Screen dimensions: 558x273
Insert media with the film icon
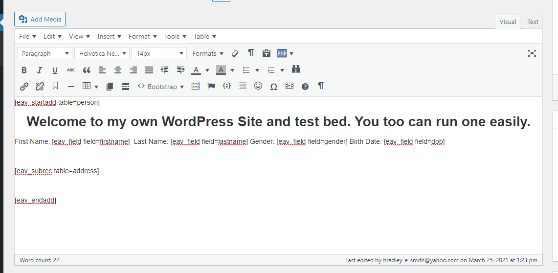click(290, 86)
